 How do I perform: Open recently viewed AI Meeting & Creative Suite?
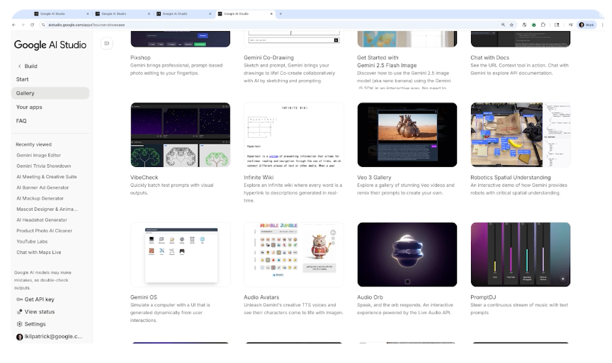click(x=47, y=177)
